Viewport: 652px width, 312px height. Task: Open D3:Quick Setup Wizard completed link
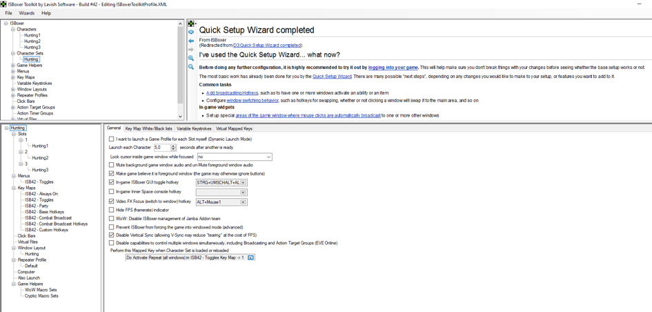pos(268,45)
